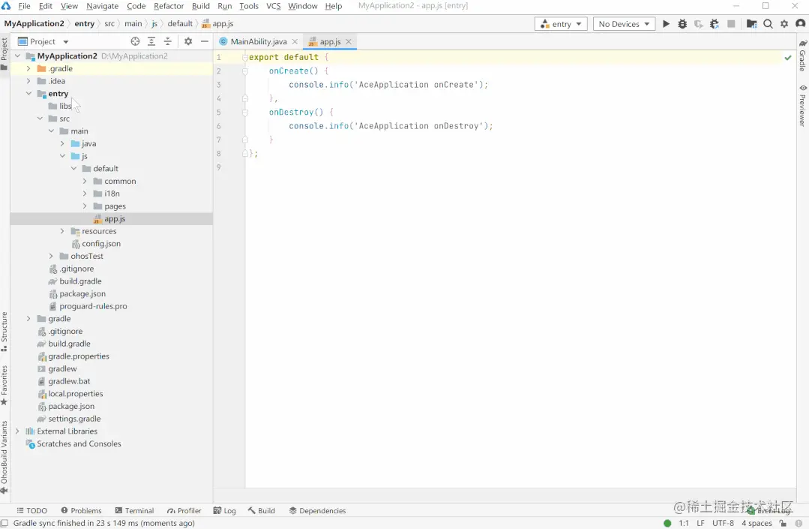Open the Log tool window

click(x=224, y=510)
